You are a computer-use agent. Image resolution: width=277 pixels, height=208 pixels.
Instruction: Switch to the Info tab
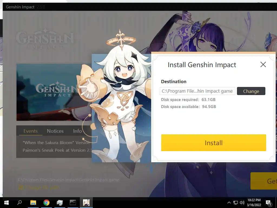pyautogui.click(x=77, y=131)
